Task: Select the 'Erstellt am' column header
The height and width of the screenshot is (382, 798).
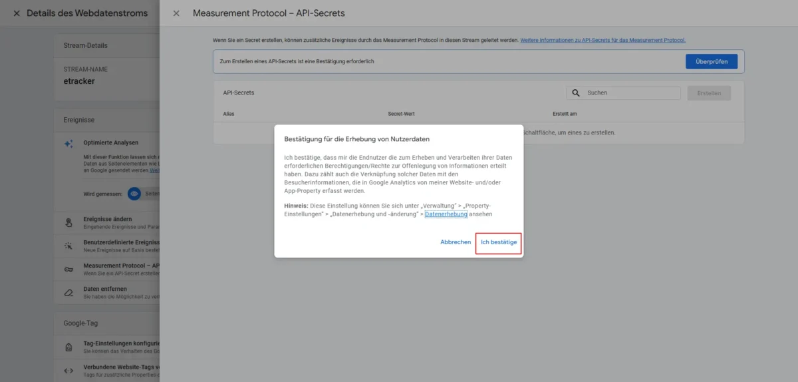Action: (x=565, y=114)
